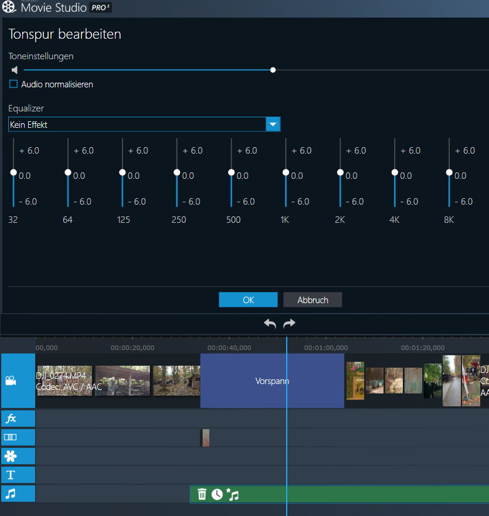The height and width of the screenshot is (516, 489).
Task: Click the 32 Hz equalizer slider handle
Action: pos(13,172)
